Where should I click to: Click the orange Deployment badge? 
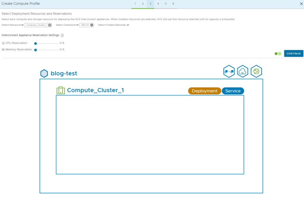pos(205,91)
